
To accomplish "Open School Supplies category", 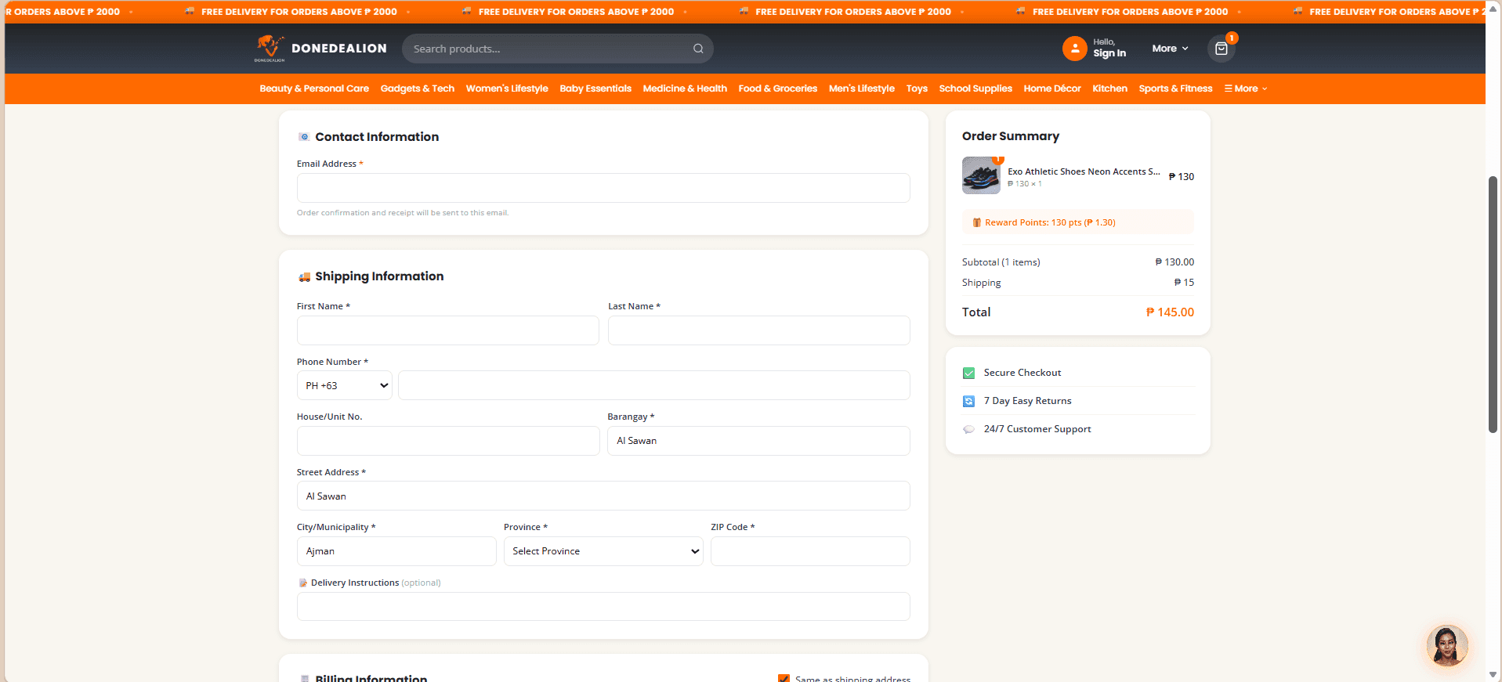I will 975,88.
